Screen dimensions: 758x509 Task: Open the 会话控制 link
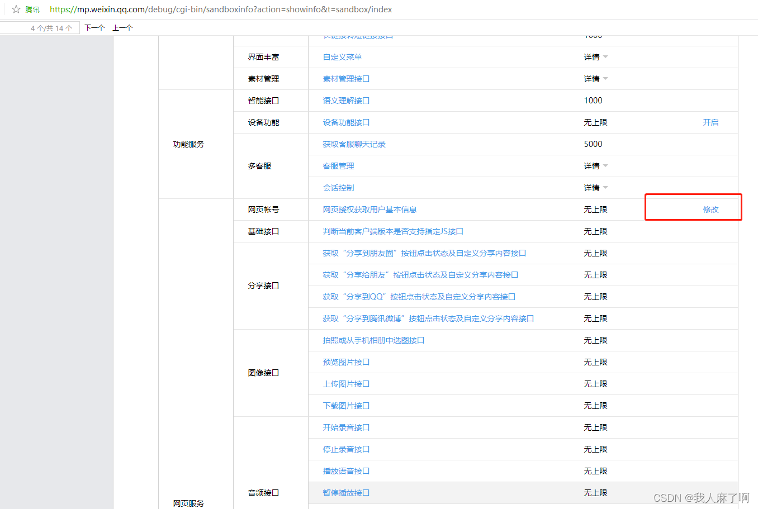point(338,188)
